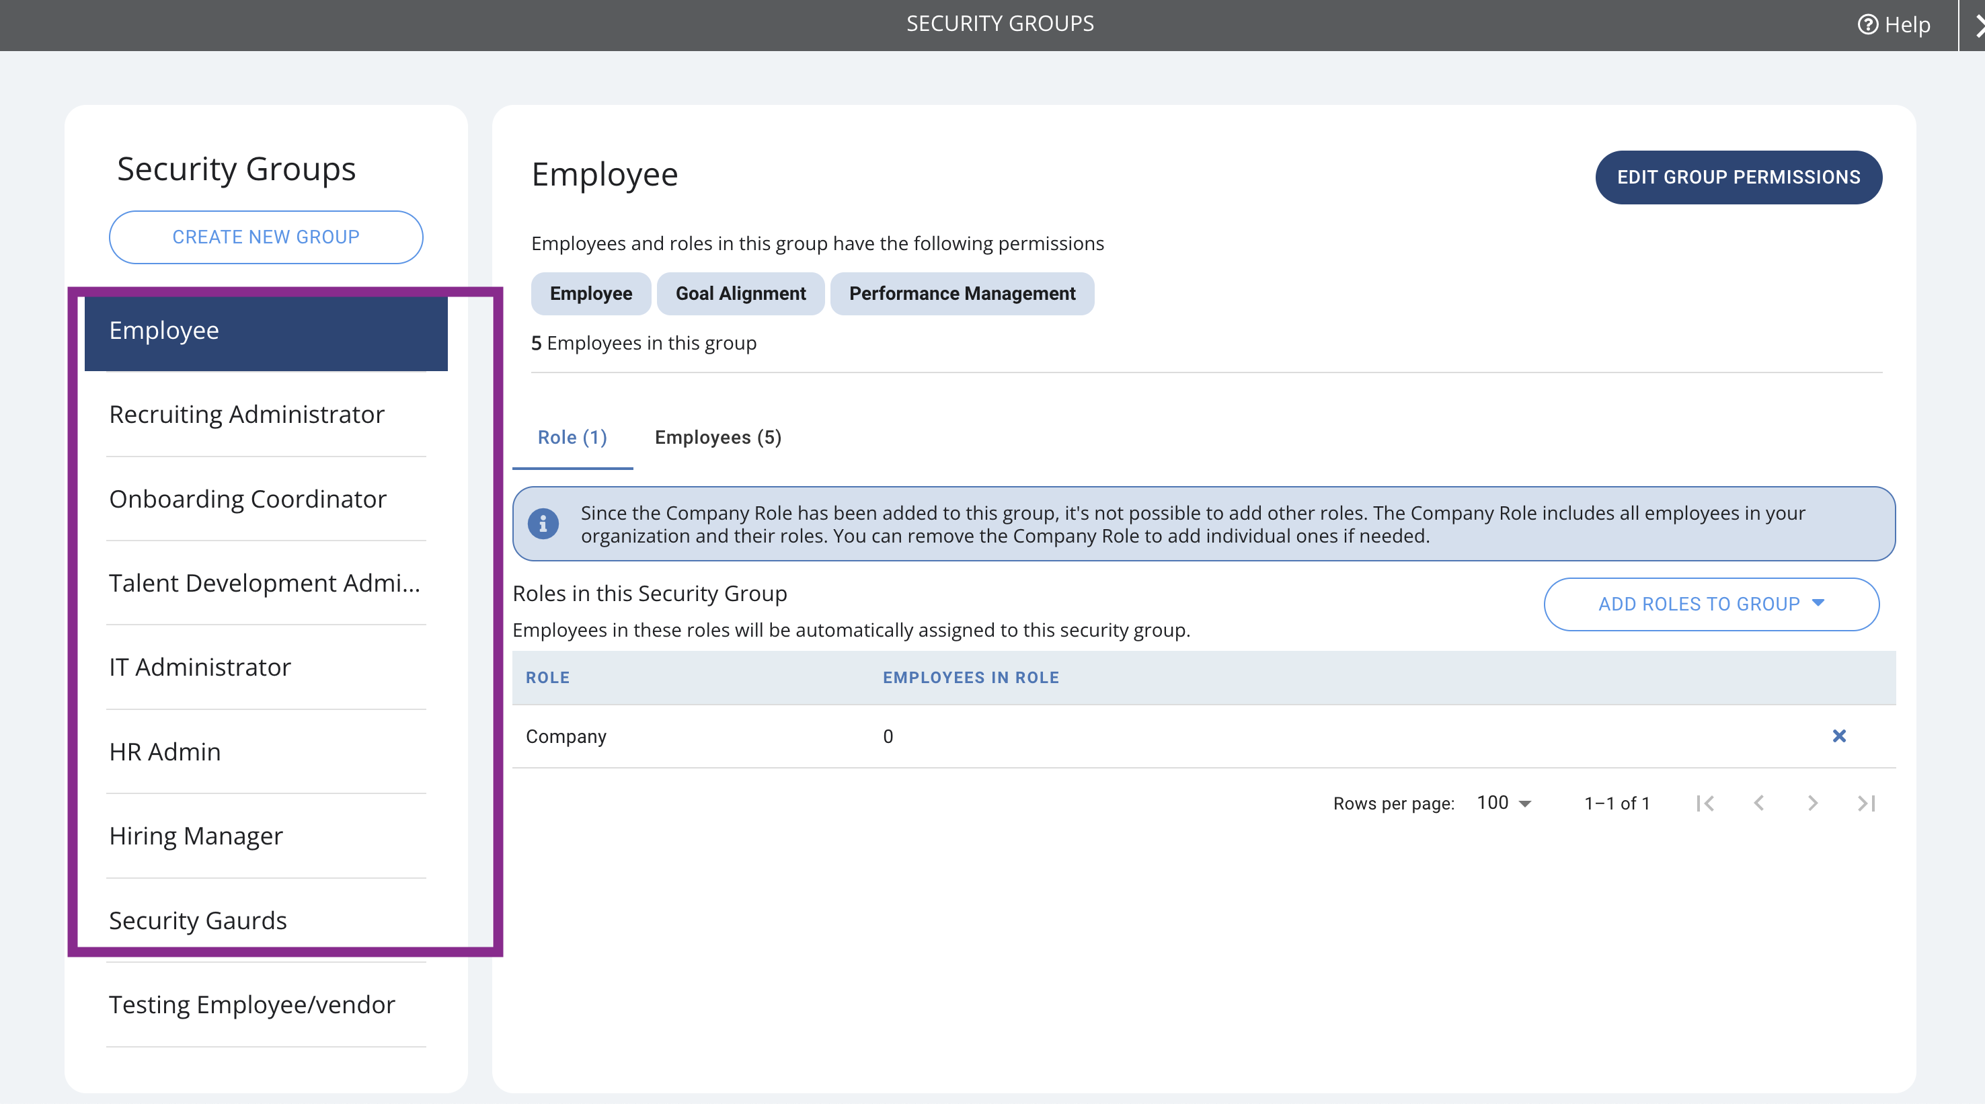Select Onboarding Coordinator group
1985x1104 pixels.
coord(266,500)
